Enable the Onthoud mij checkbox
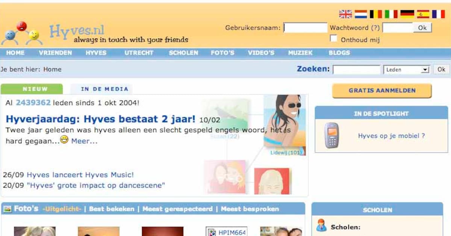 pos(333,38)
